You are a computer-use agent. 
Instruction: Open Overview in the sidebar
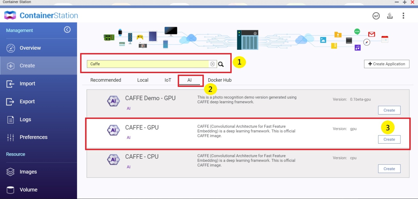click(30, 48)
